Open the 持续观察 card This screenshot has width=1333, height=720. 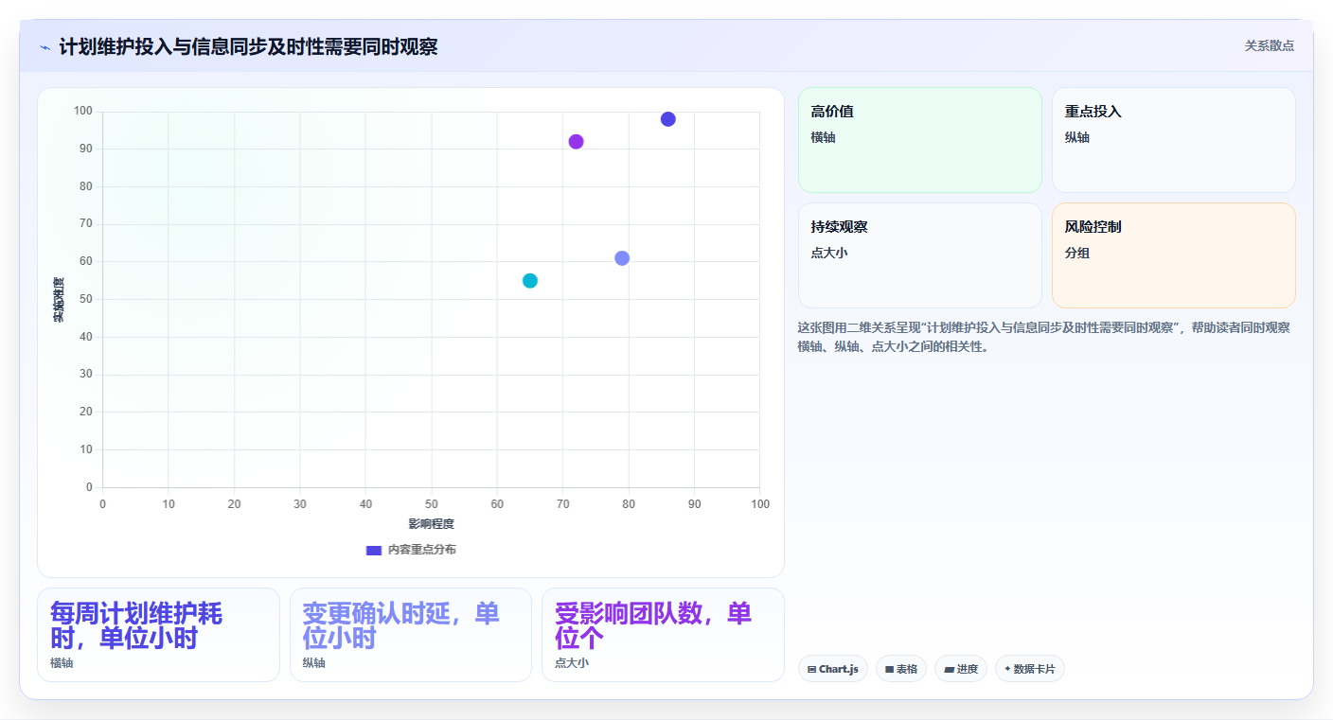pyautogui.click(x=920, y=255)
